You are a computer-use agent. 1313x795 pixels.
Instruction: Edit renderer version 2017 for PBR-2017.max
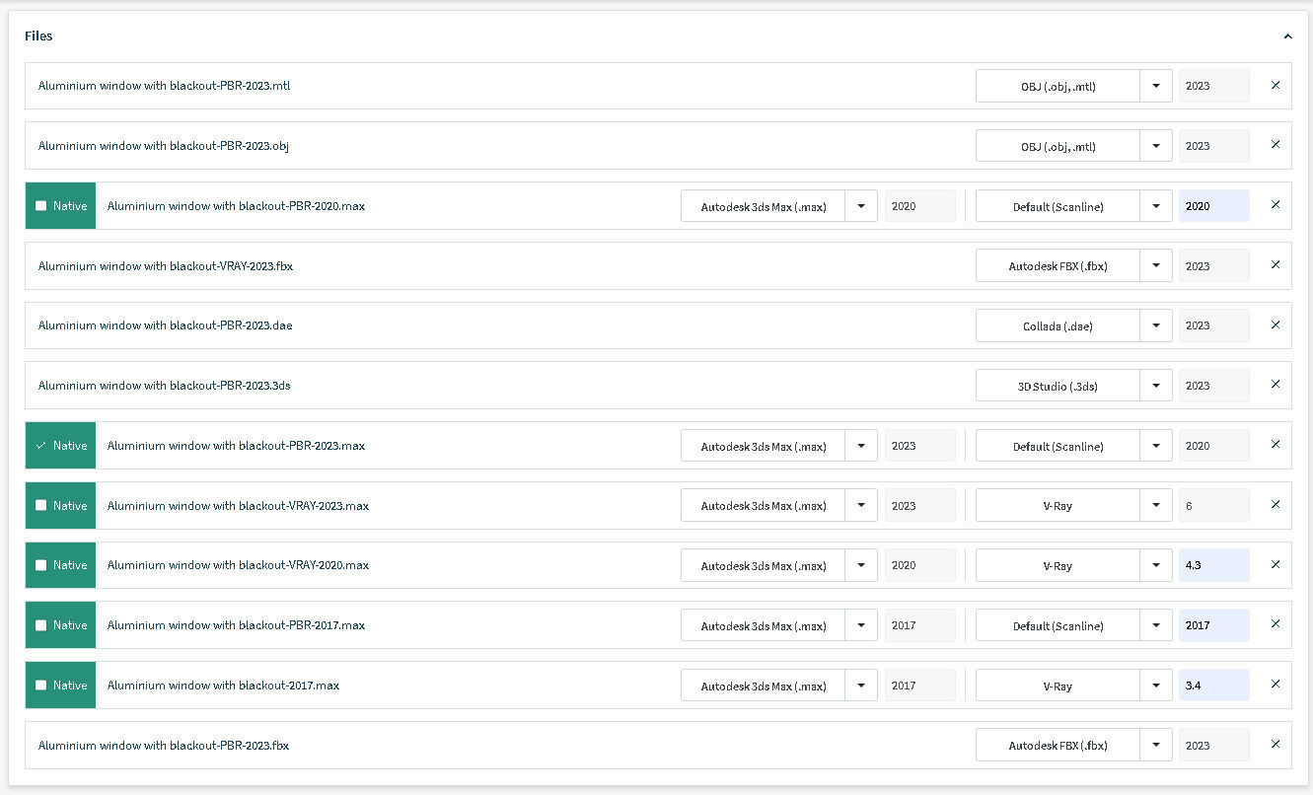pos(1214,625)
